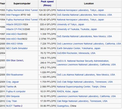Open the IBM Blue Gene/L link
This screenshot has width=122, height=109.
coord(15,61)
